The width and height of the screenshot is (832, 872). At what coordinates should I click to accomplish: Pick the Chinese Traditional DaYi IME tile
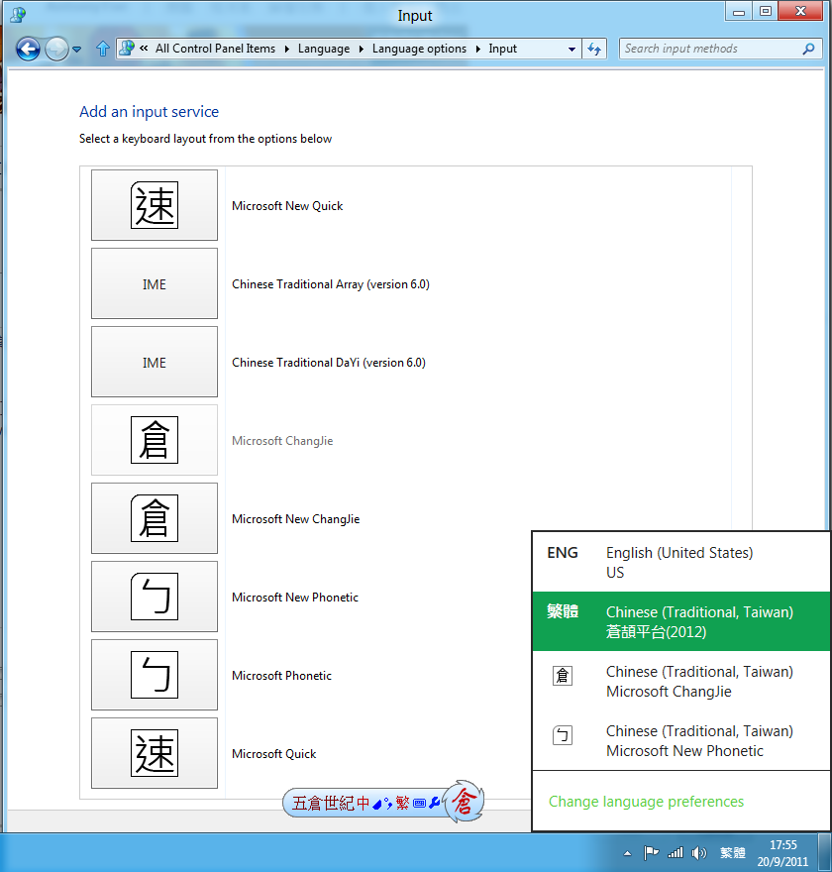tap(155, 362)
